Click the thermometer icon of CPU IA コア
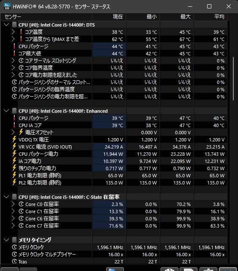This screenshot has width=238, height=271. tap(14, 125)
